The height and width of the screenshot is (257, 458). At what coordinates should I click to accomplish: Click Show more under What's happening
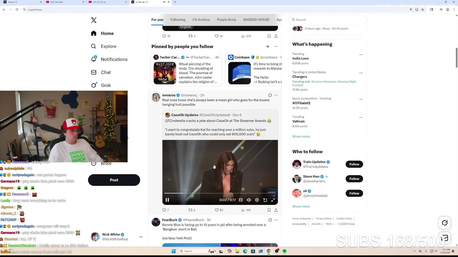click(x=301, y=136)
